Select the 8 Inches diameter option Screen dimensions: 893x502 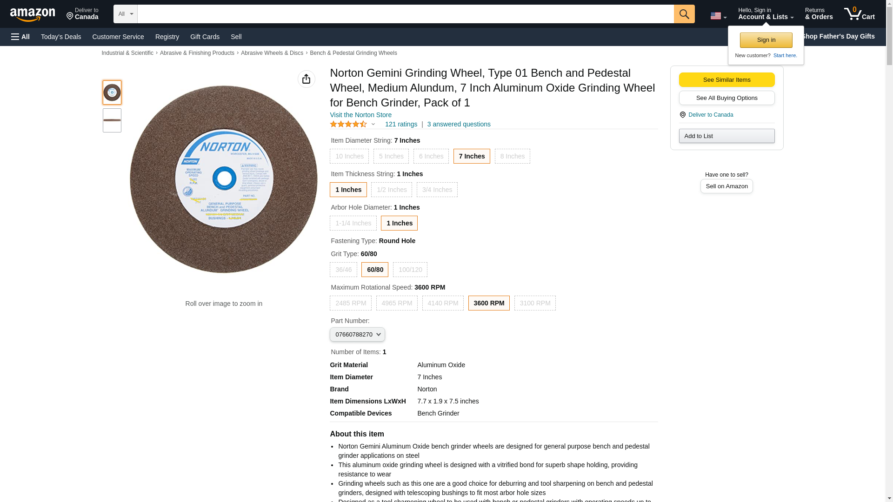[512, 156]
